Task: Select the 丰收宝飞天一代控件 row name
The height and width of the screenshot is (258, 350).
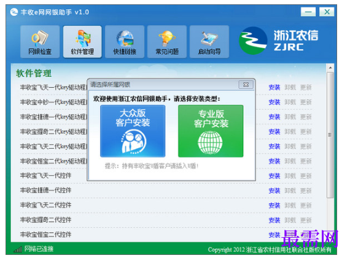Action: point(46,176)
